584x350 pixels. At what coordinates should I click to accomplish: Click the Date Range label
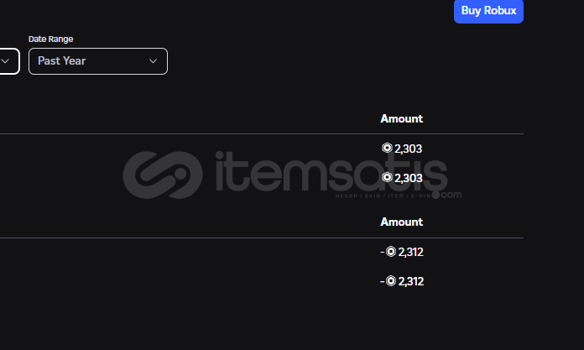click(50, 39)
